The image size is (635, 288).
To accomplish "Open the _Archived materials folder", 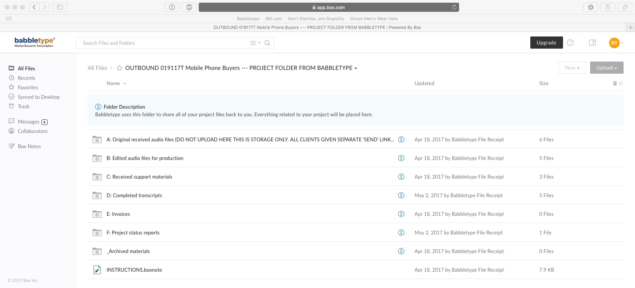I will point(128,251).
